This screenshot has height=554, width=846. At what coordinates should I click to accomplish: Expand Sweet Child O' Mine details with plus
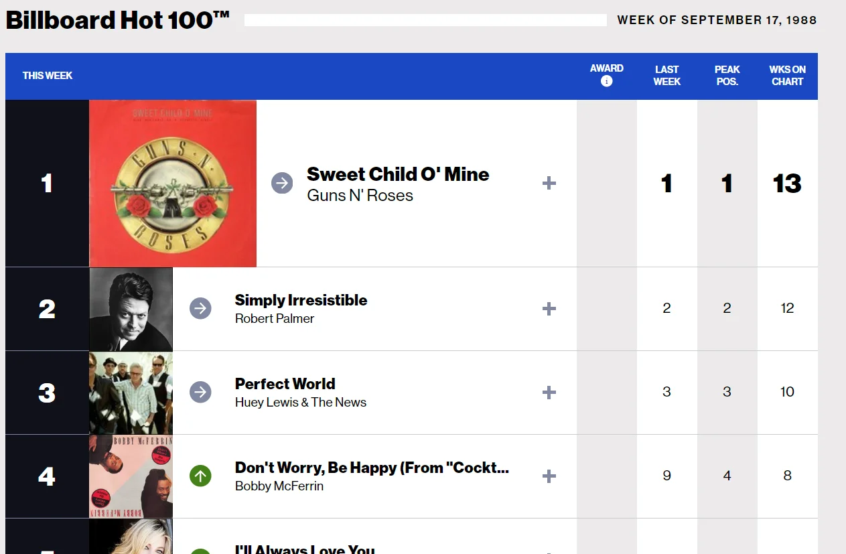549,183
